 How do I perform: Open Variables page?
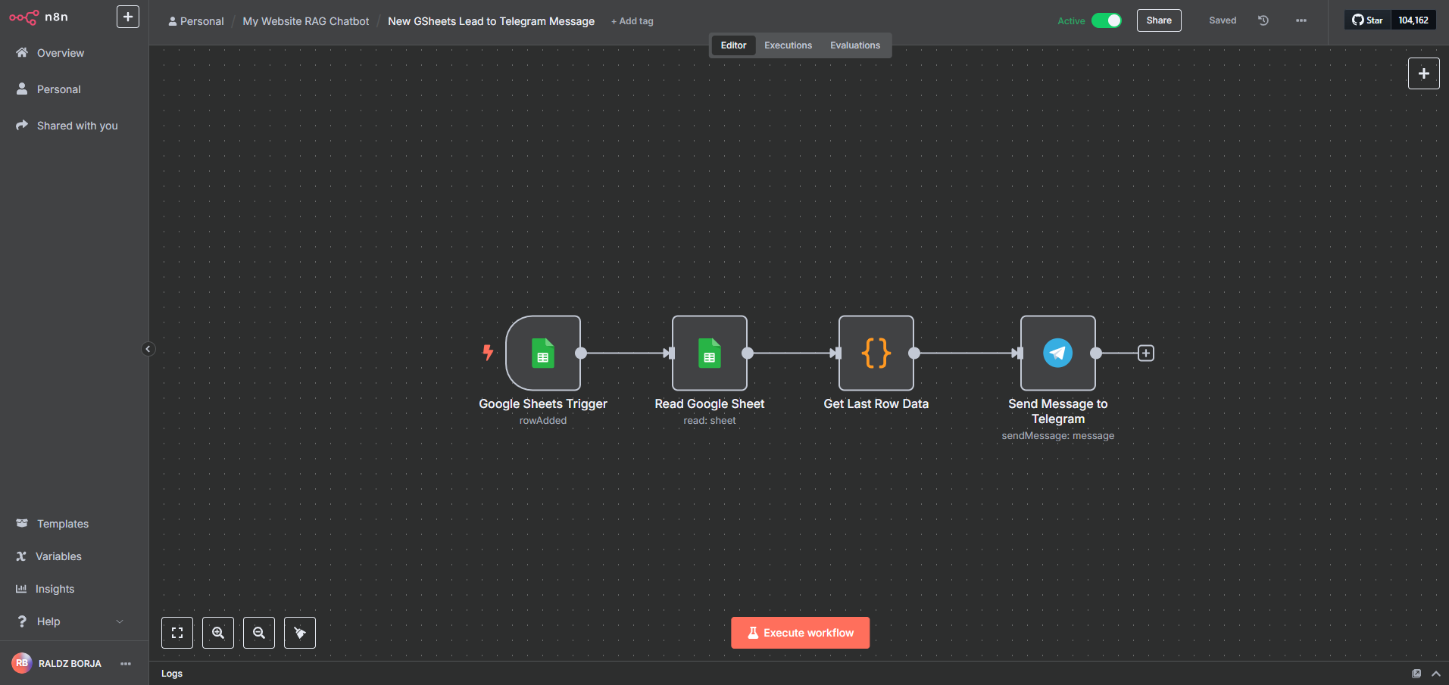(58, 556)
